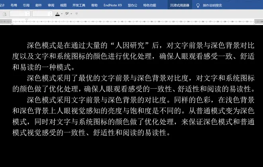Click the phrase 从普通模式变为深色 in third paragraph
This screenshot has width=263, height=167.
tap(222, 111)
